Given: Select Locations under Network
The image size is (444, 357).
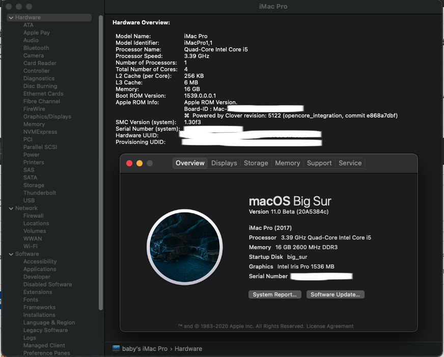Looking at the screenshot, I should [x=36, y=223].
